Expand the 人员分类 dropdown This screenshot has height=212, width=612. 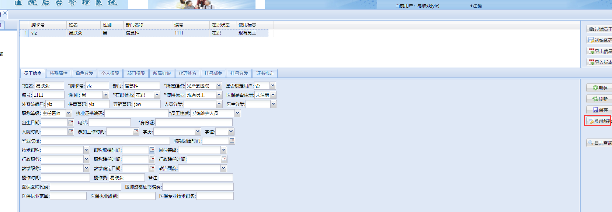point(219,104)
